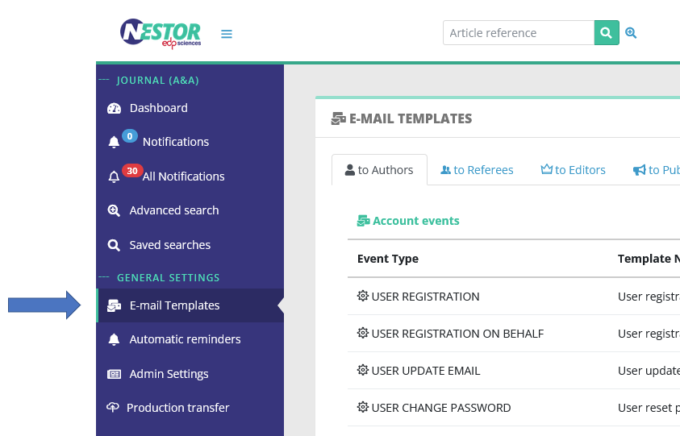Click the USER UPDATE EMAIL text
This screenshot has height=436, width=680.
[426, 371]
